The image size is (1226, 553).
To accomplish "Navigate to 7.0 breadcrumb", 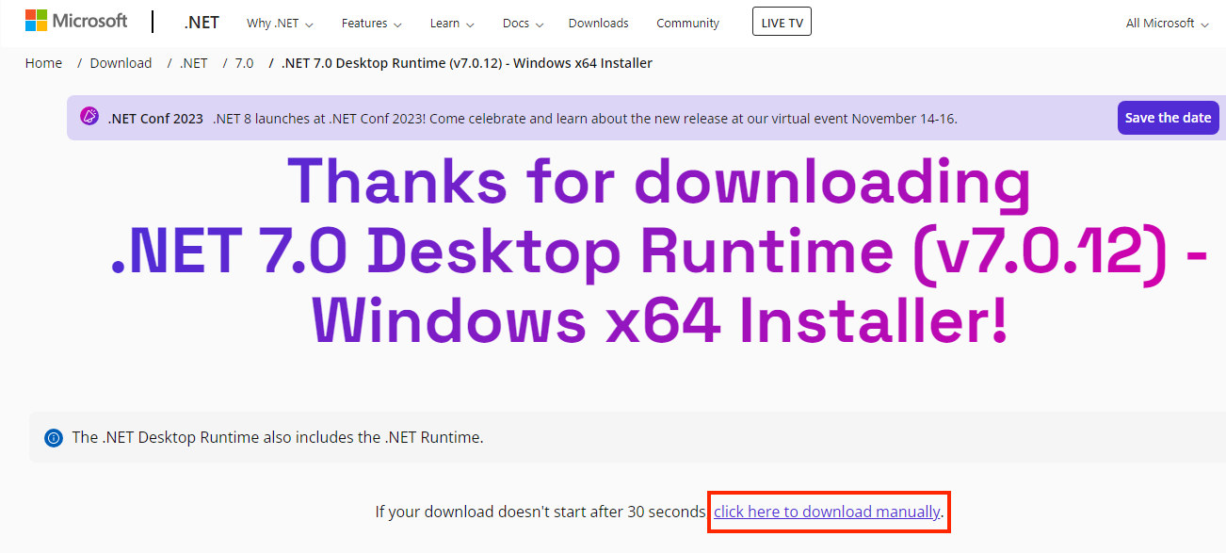I will 244,63.
